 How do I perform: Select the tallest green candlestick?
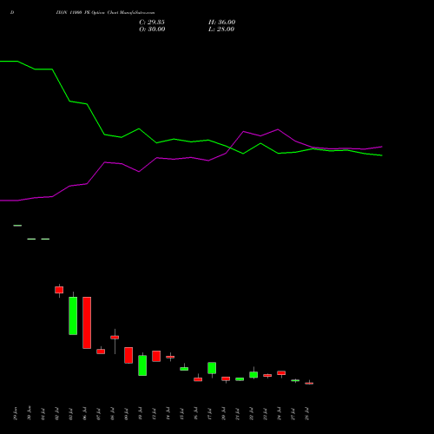point(73,316)
